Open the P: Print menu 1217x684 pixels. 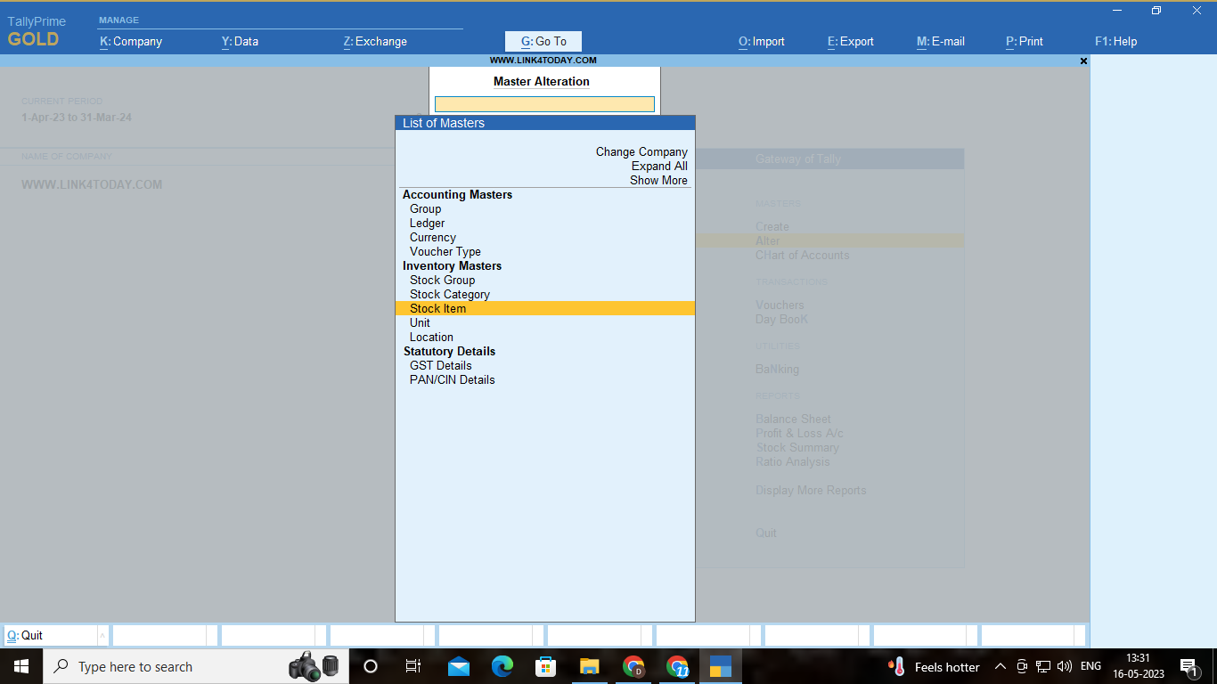(x=1025, y=41)
